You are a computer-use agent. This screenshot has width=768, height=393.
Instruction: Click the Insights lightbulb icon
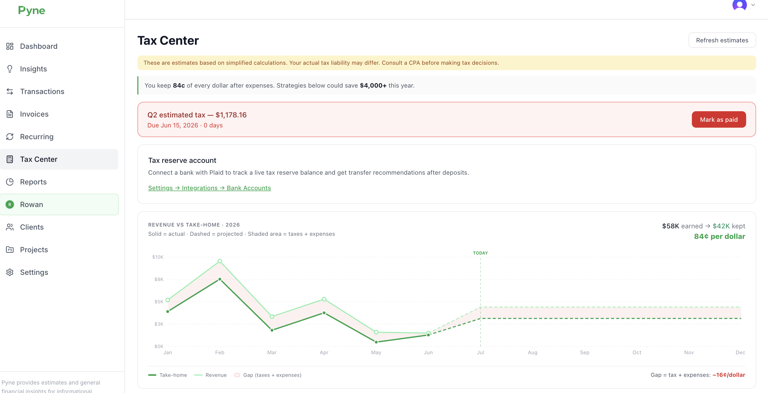pos(10,69)
